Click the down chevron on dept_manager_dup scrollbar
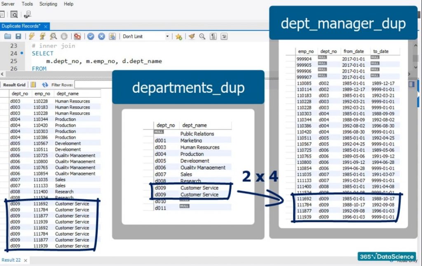 coord(415,67)
